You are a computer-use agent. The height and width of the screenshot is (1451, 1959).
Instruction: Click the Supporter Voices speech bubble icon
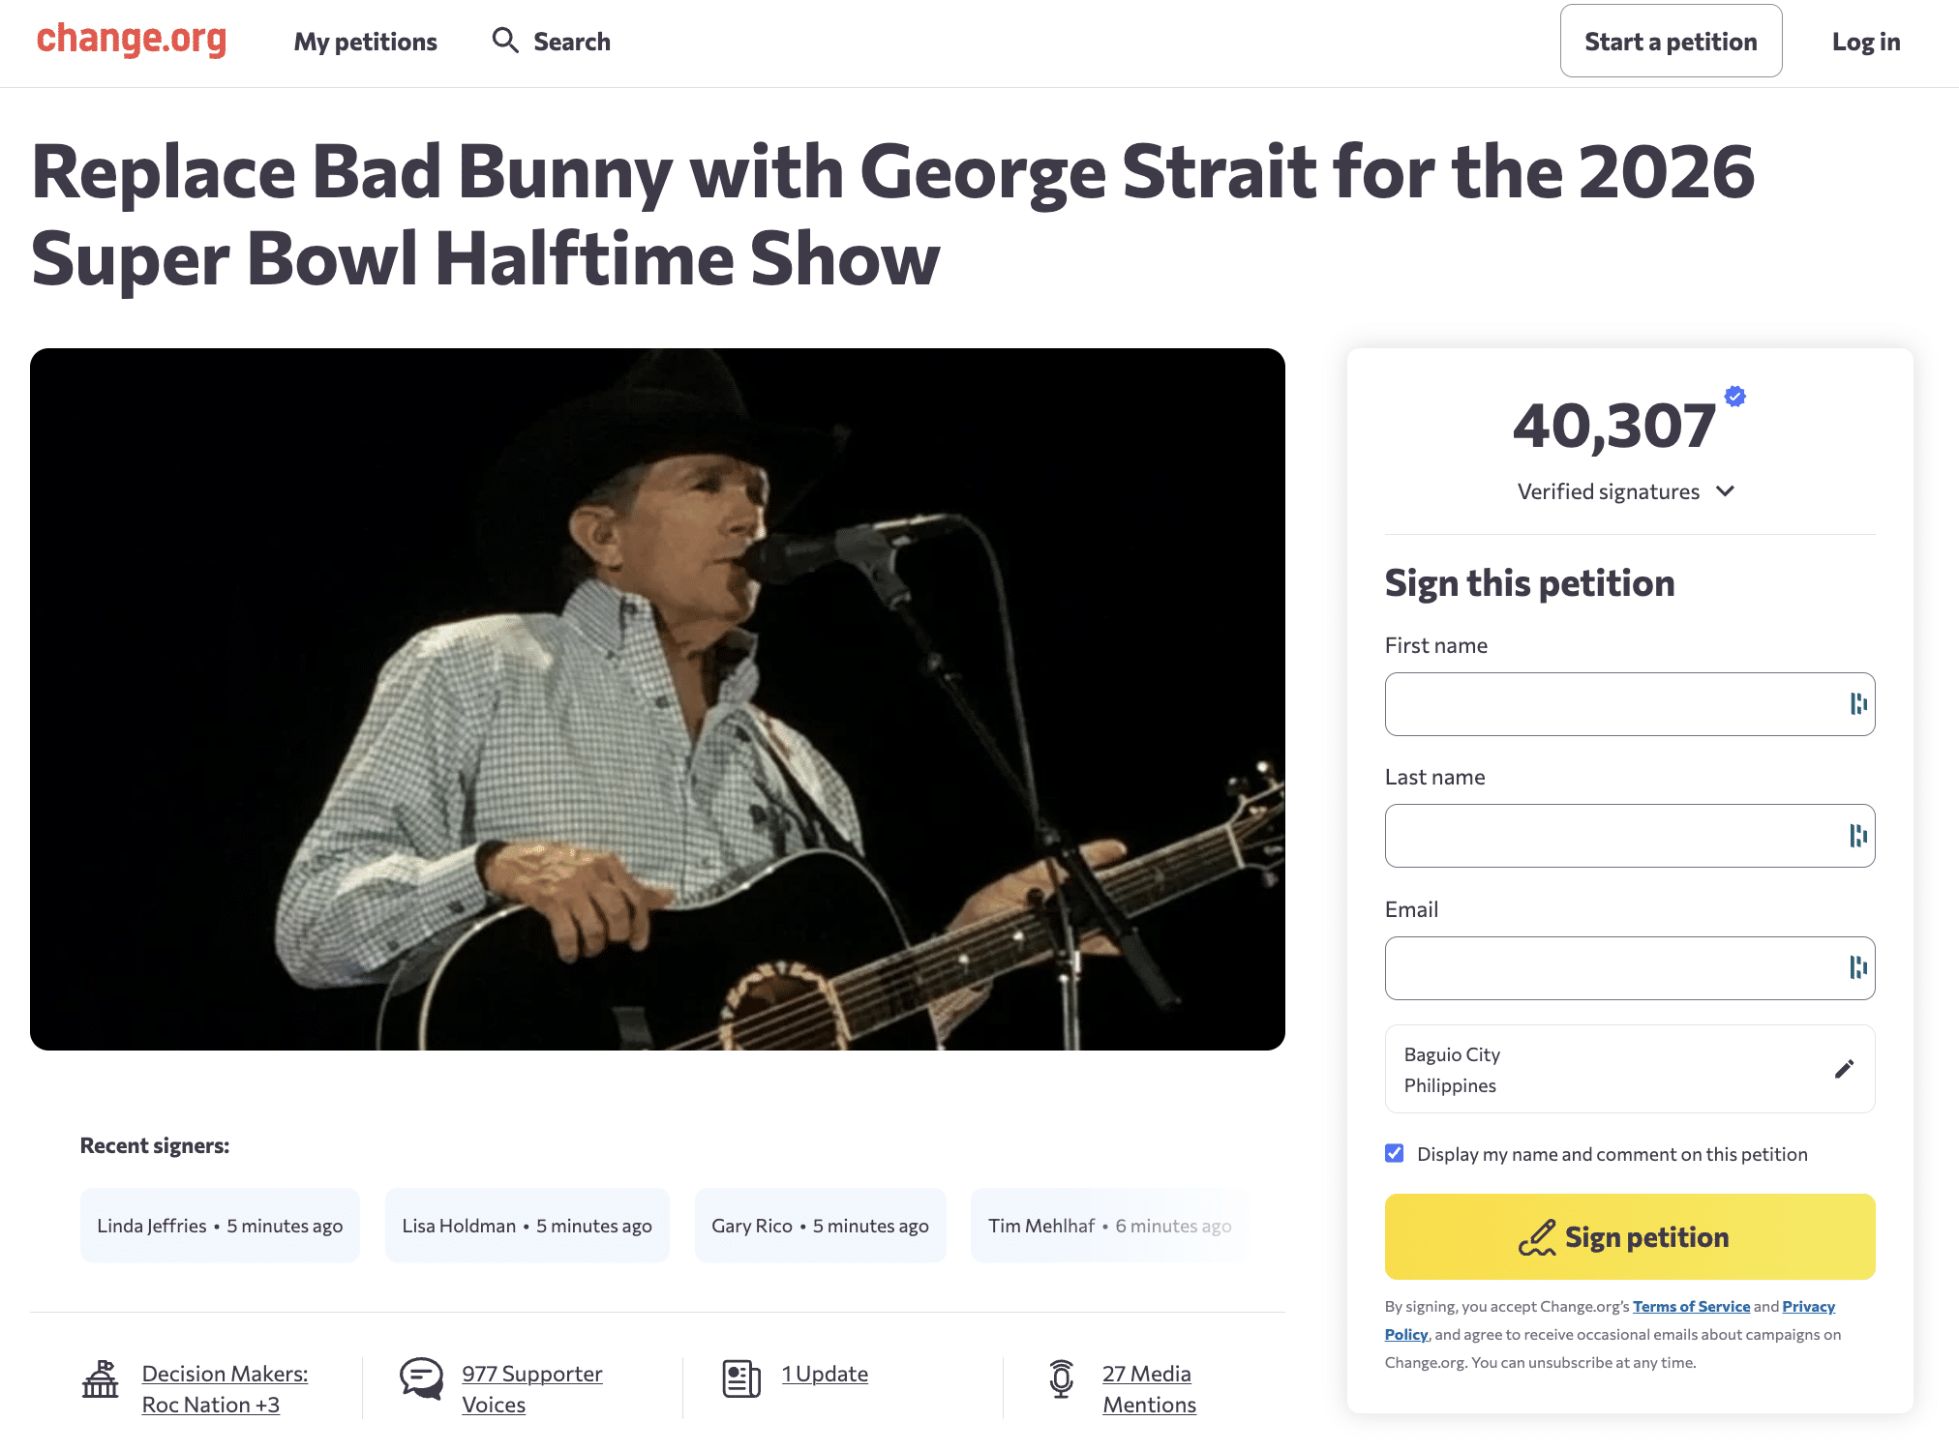(421, 1378)
